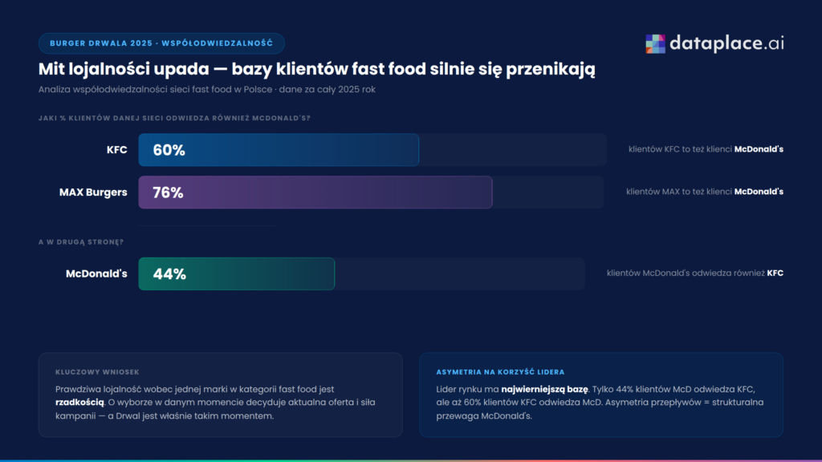Click the subtitle about 2025 fast food analysis
This screenshot has width=822, height=462.
206,90
